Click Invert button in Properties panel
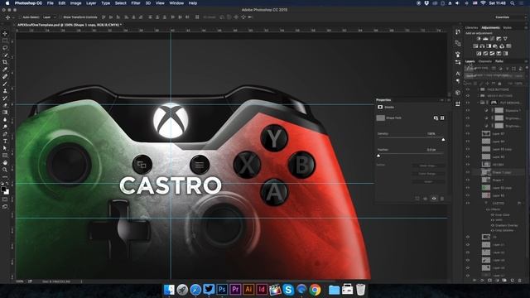 pos(428,181)
